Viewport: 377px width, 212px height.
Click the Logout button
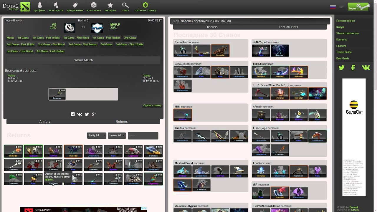[358, 7]
